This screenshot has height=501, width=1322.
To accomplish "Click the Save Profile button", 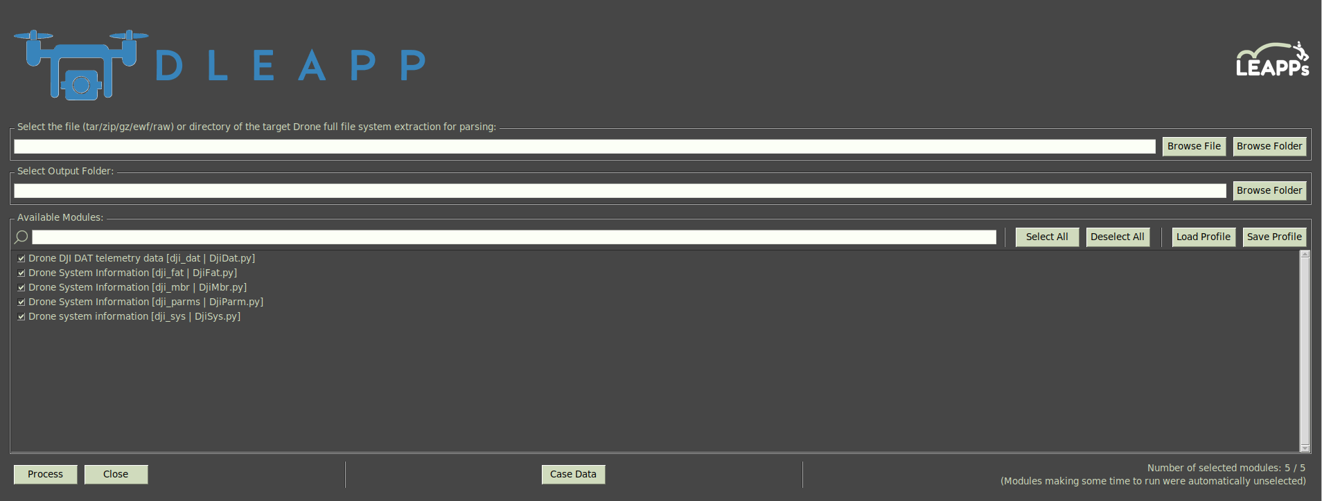I will (x=1273, y=237).
